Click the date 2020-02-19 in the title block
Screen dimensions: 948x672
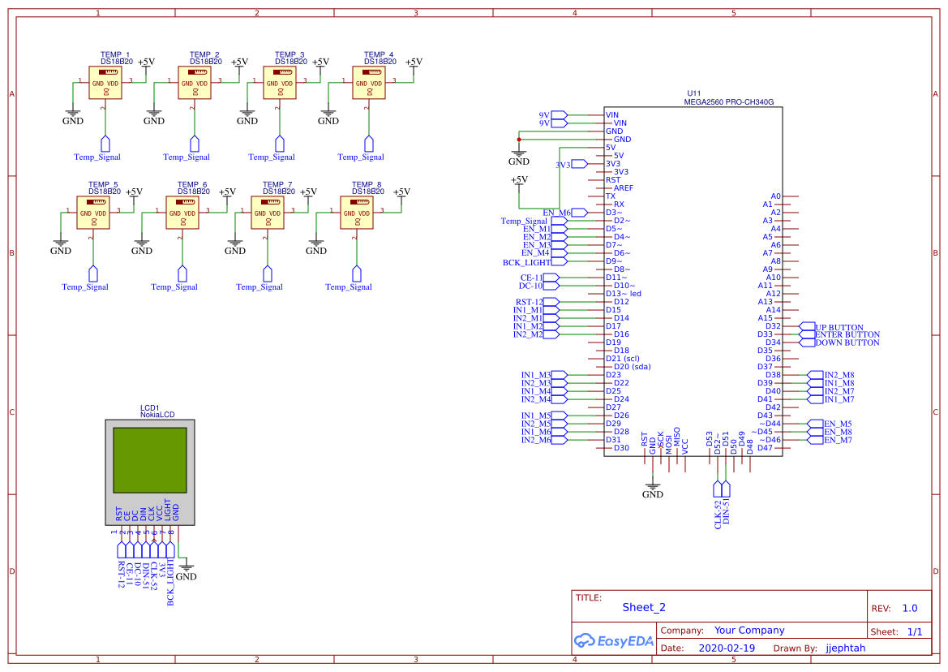click(727, 648)
